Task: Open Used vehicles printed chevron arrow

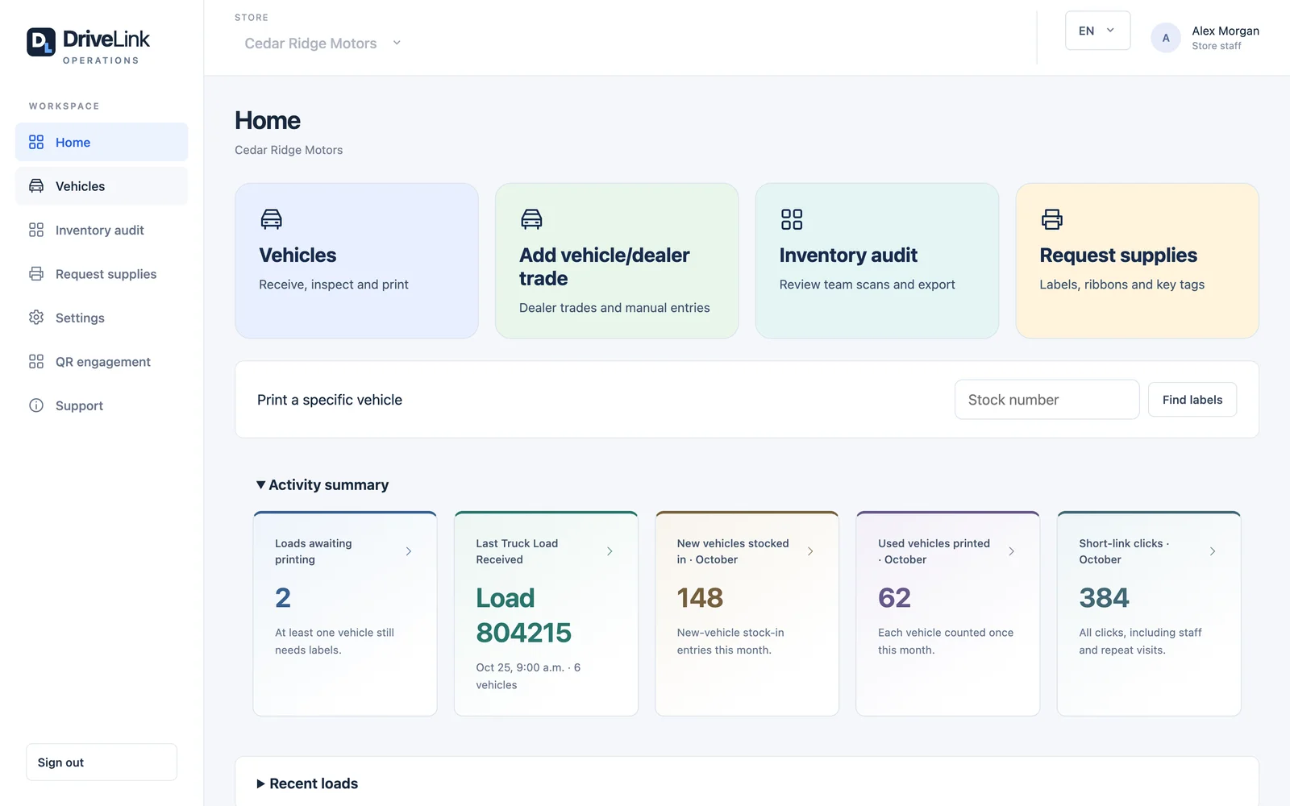Action: point(1012,551)
